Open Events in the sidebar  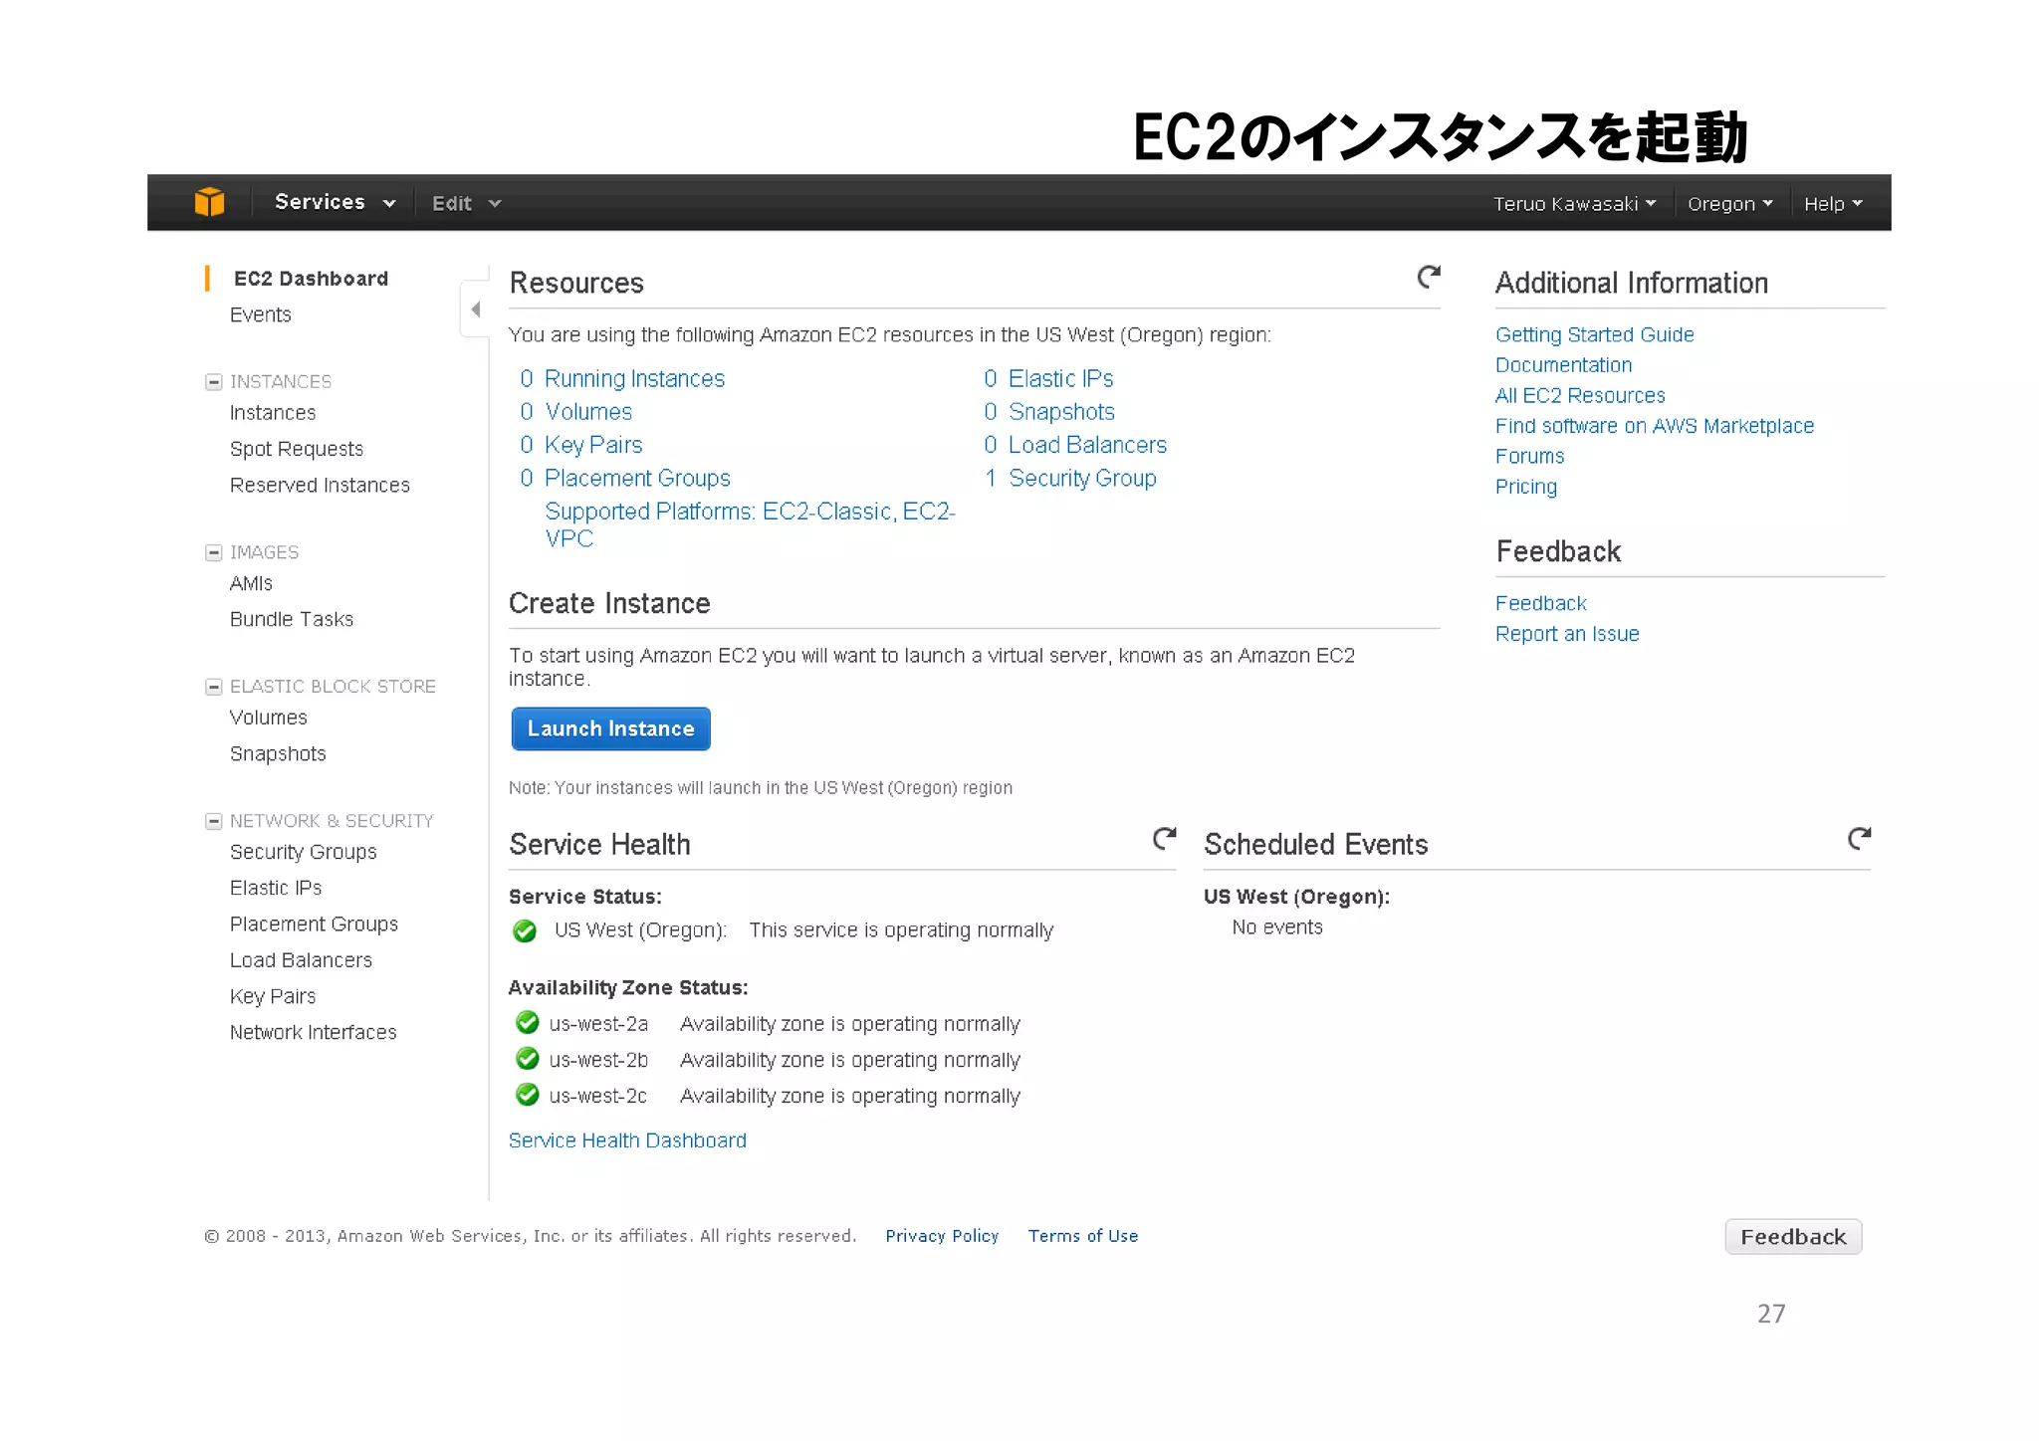261,314
